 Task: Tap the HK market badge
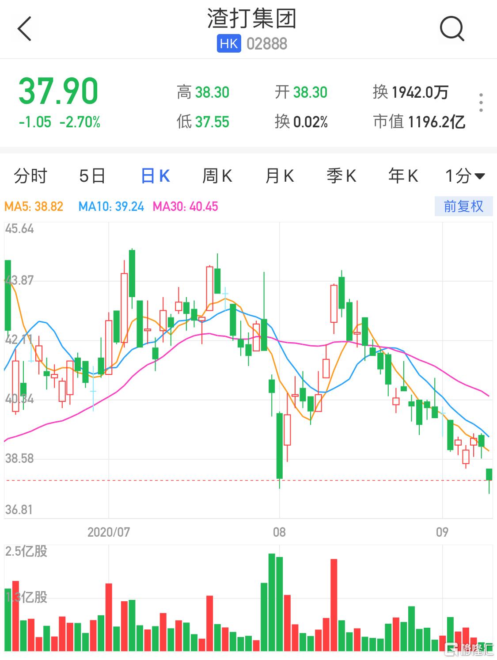229,44
